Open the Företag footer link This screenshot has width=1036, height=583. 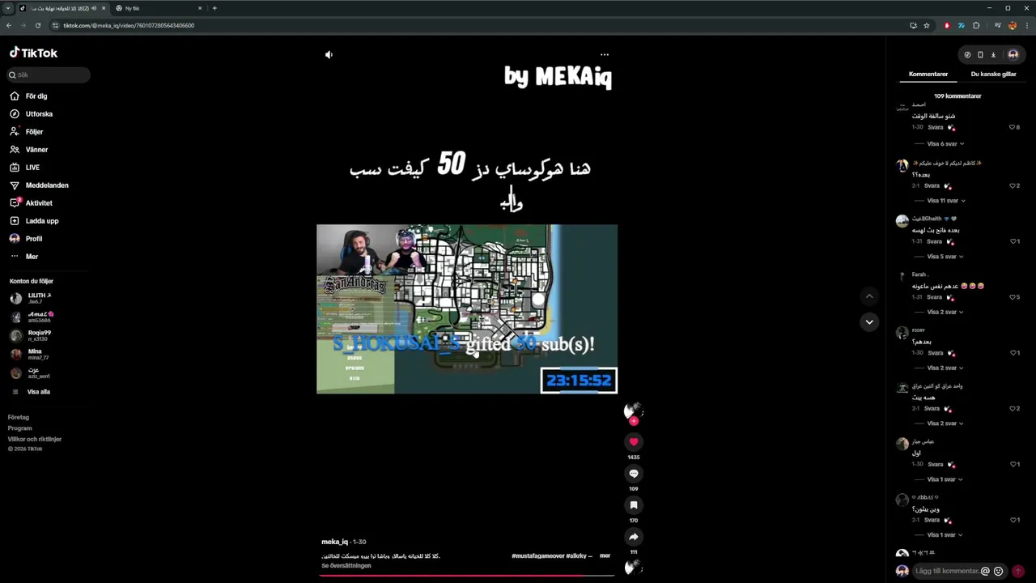(19, 417)
